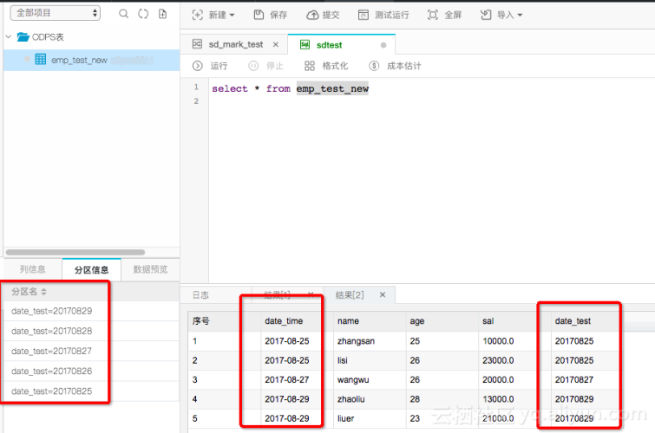Switch to the 列信息 tab
655x433 pixels.
click(33, 269)
